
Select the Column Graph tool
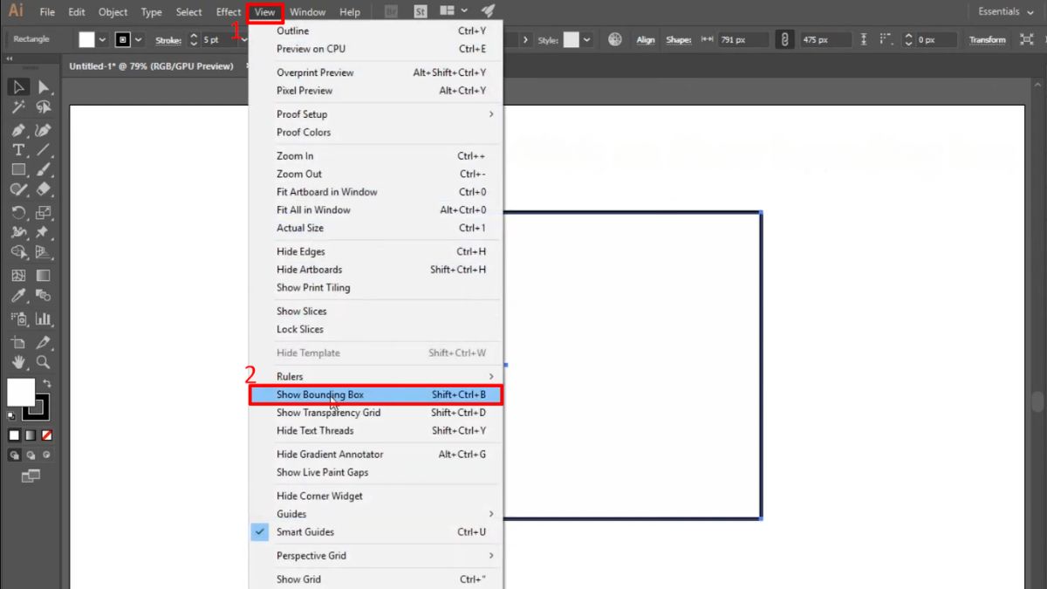click(43, 319)
